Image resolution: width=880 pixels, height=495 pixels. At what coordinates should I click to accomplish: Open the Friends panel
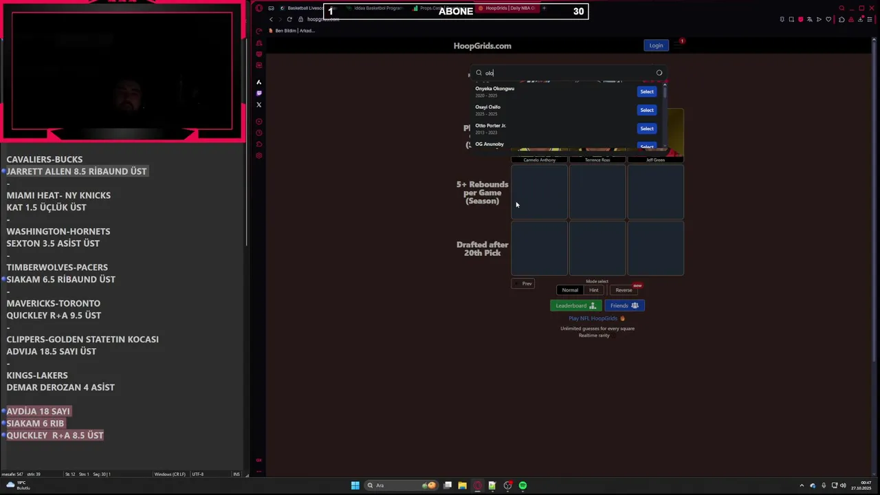click(624, 305)
